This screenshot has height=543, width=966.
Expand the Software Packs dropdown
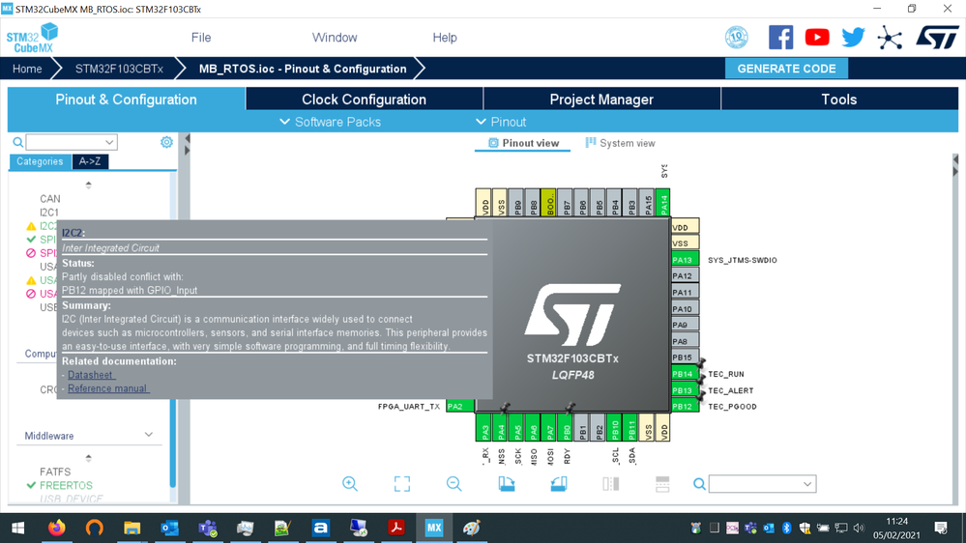330,122
